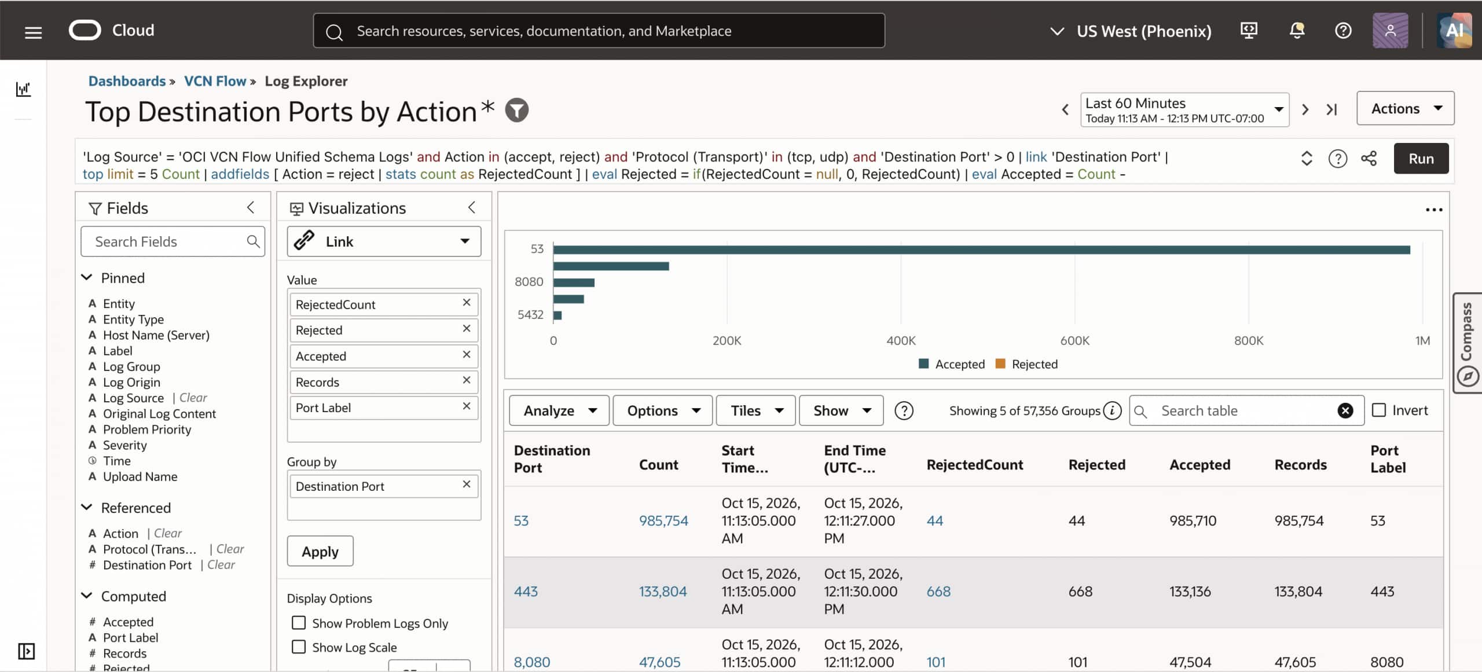Open the cloud shell monitor icon
The image size is (1482, 672).
tap(1249, 30)
